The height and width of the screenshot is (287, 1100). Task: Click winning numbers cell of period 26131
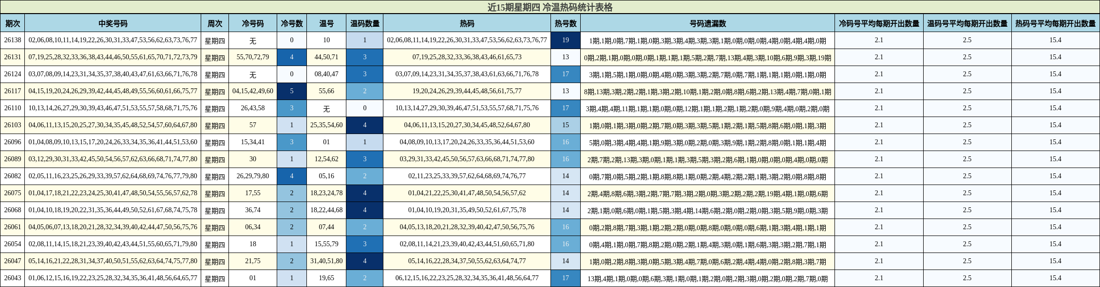point(113,57)
